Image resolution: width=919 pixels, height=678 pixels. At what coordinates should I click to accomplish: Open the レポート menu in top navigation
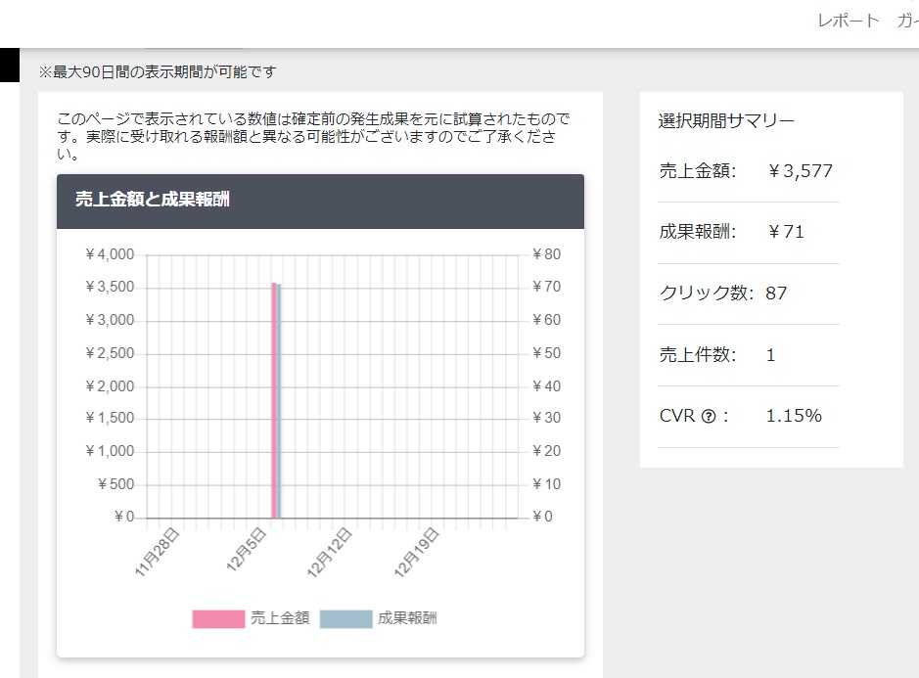click(x=849, y=21)
